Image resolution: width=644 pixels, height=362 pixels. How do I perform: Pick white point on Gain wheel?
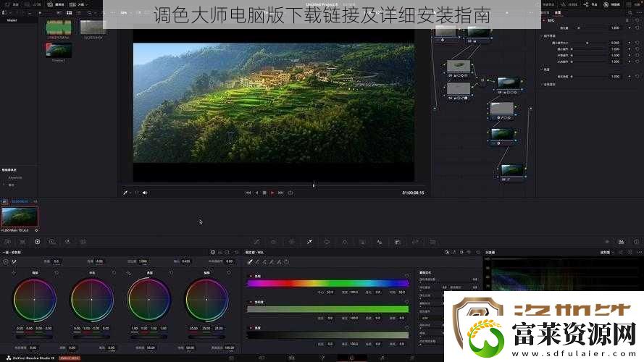tap(128, 272)
